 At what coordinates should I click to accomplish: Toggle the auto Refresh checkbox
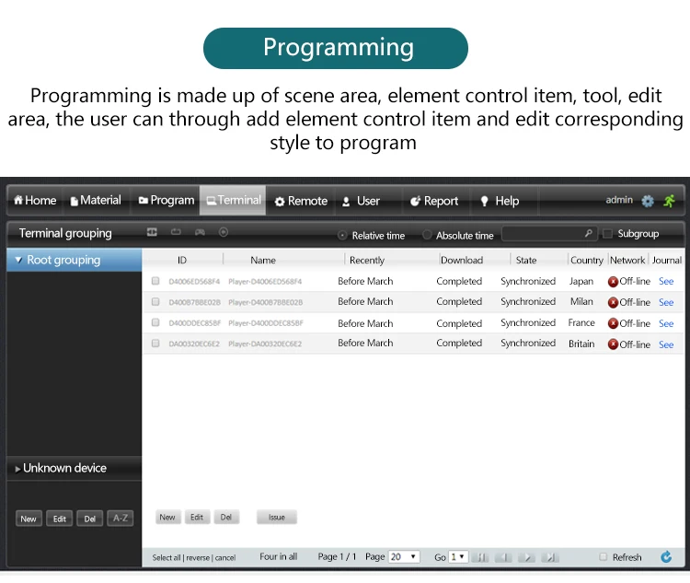click(604, 556)
